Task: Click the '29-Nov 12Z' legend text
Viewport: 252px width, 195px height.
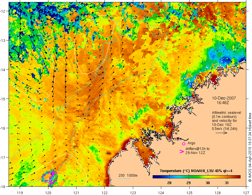Action: click(195, 153)
